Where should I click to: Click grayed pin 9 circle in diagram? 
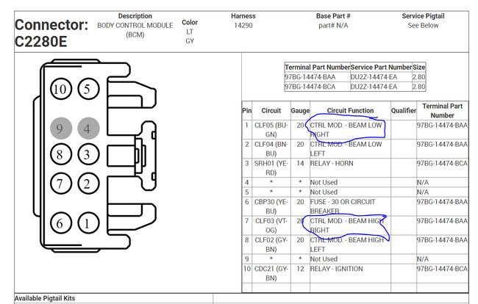click(61, 128)
